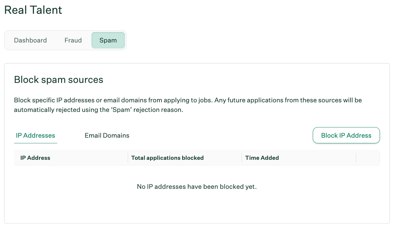
Task: Click the 'No IP addresses have been blocked' message
Action: point(197,187)
